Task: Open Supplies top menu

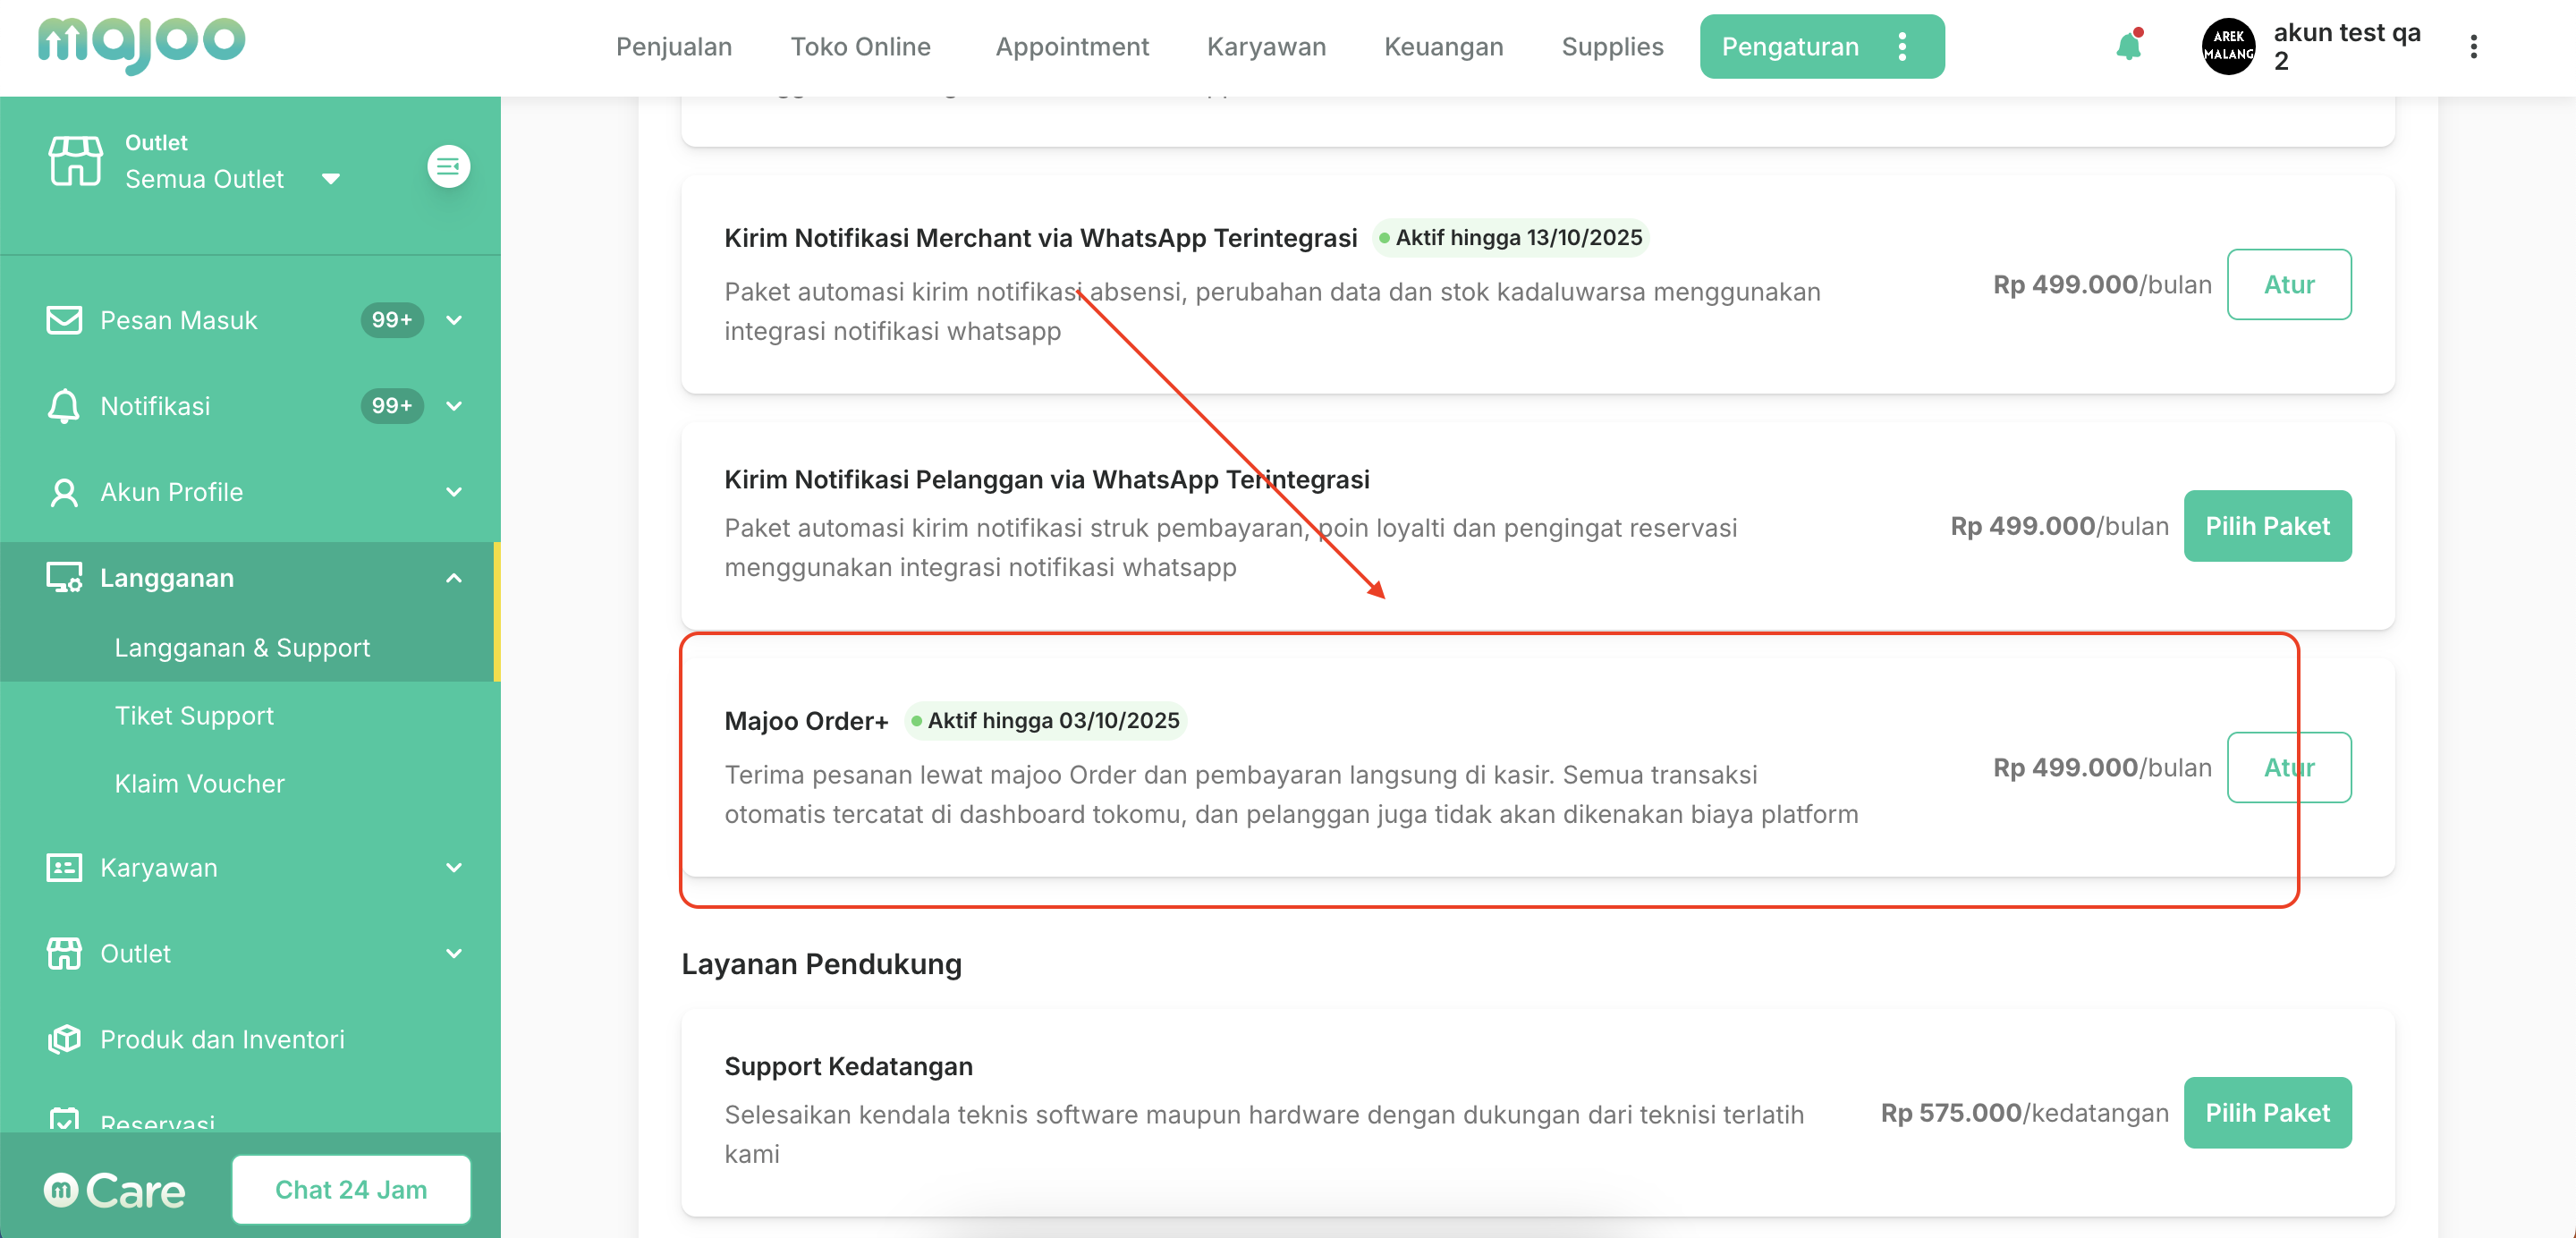Action: click(1612, 47)
